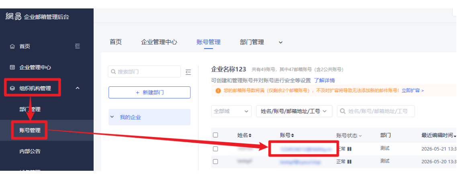
Task: Click the 企业管理中心 sidebar list icon
Action: (12, 67)
